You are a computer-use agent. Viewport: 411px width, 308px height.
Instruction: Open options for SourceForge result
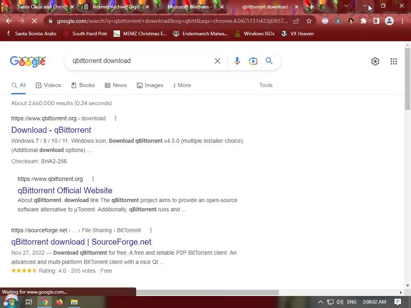coord(151,230)
